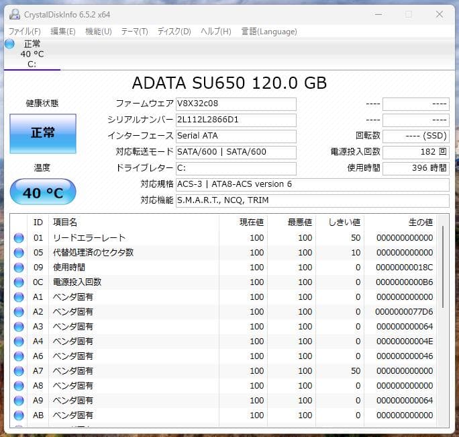Click the 使用時間 attribute name in SMART list
459x437 pixels.
point(69,268)
